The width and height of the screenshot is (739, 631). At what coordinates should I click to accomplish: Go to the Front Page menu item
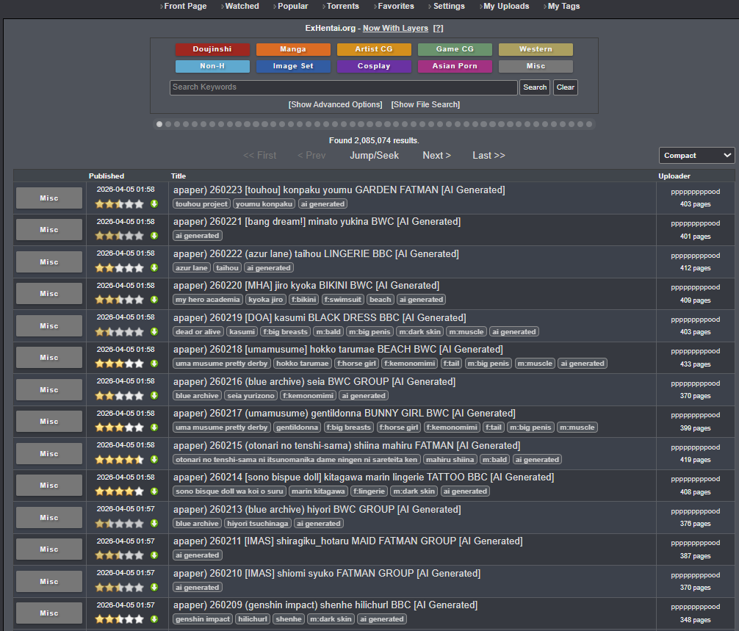coord(185,6)
